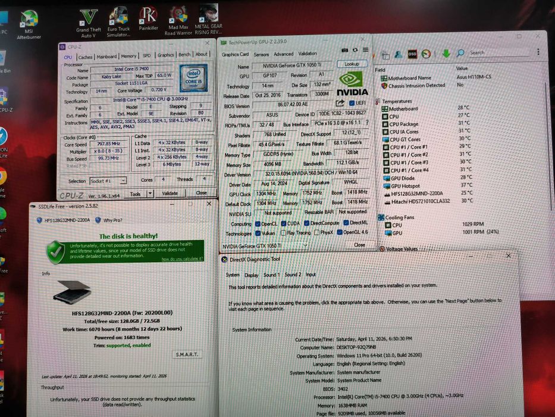555x417 pixels.
Task: Open the Sensors tab in GPU-Z
Action: coord(261,55)
